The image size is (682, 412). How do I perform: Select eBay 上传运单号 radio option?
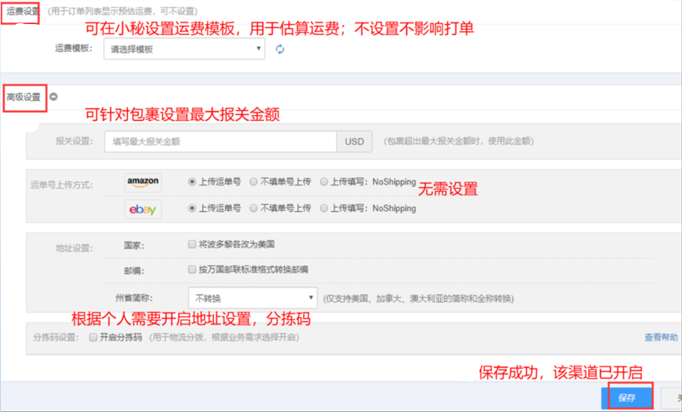point(192,208)
